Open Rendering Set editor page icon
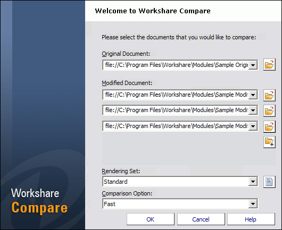 pos(269,182)
